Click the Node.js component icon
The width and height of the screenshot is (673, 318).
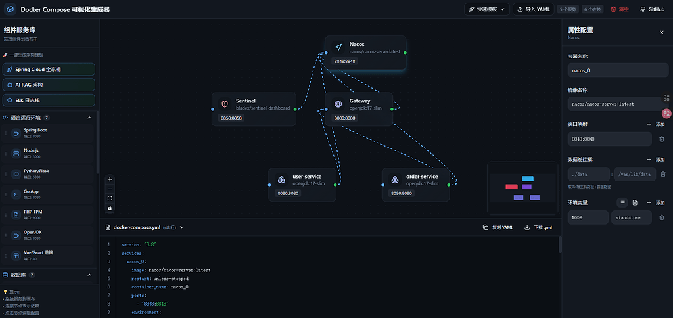(x=16, y=154)
